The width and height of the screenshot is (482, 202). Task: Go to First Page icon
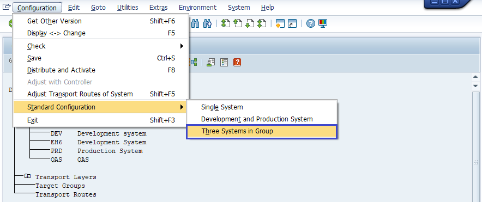click(226, 23)
